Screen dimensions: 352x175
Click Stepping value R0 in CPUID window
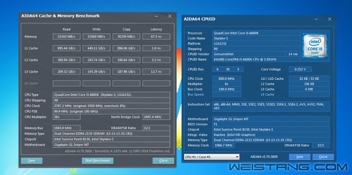256,49
